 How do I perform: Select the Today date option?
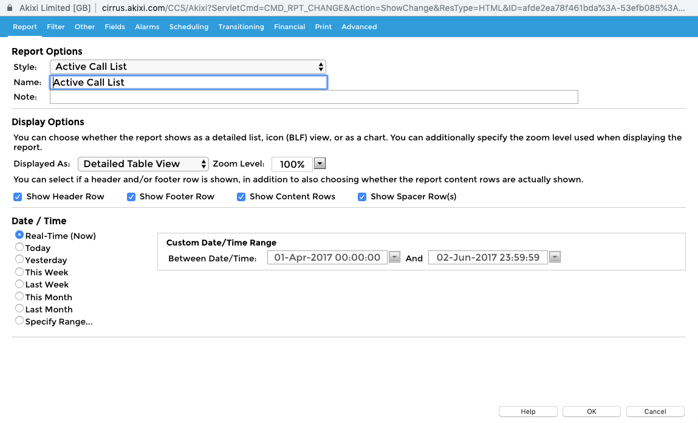coord(19,247)
